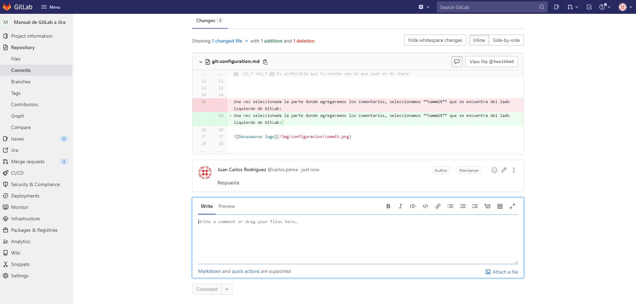This screenshot has width=636, height=304.
Task: Open Repository section in sidebar
Action: tap(23, 47)
